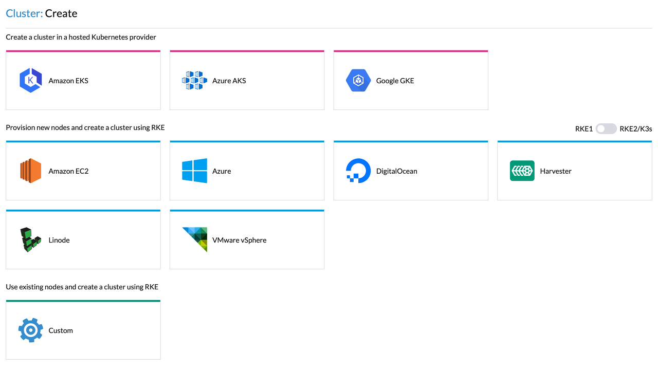Toggle the RKE1 / RKE2/K3s switch

[x=606, y=128]
